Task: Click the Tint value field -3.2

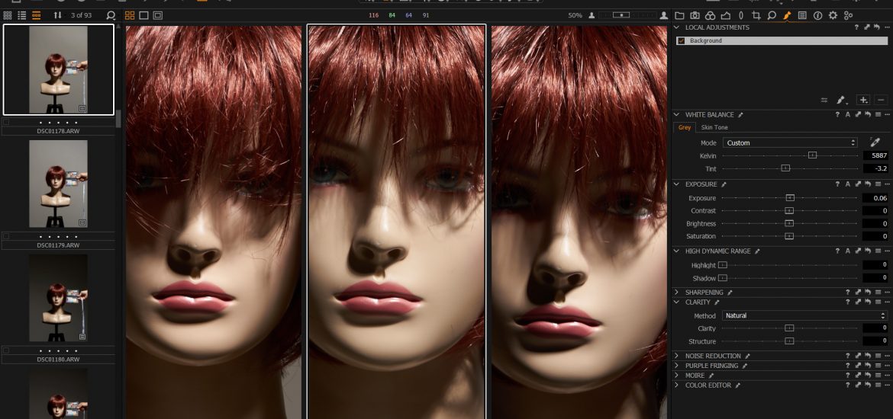Action: [876, 168]
